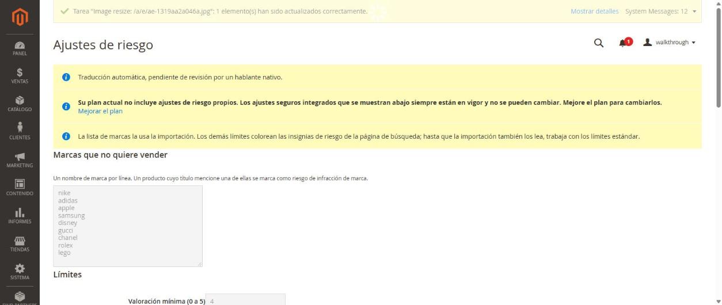Open the Ventas sidebar menu
722x305 pixels.
[20, 75]
